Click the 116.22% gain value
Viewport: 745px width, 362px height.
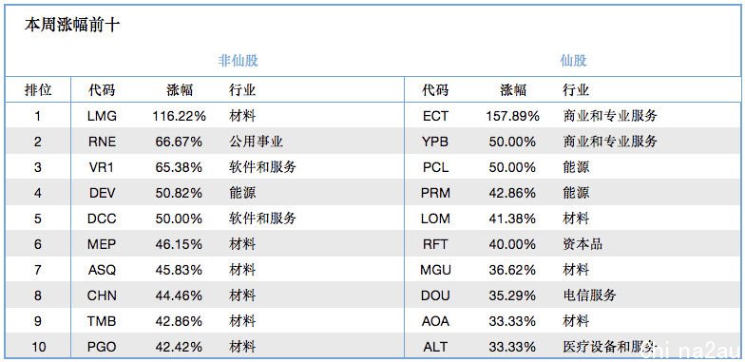pyautogui.click(x=179, y=116)
